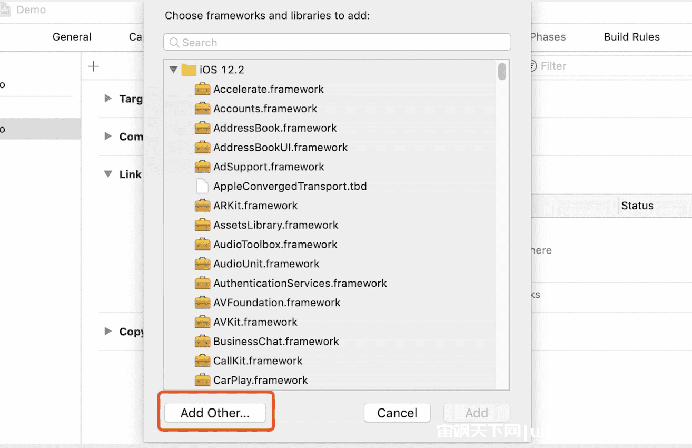Click the Cancel button
Screen dimensions: 692x448
(x=397, y=413)
